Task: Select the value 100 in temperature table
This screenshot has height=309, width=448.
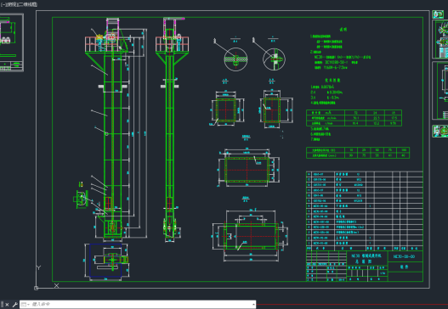Action: 404,150
